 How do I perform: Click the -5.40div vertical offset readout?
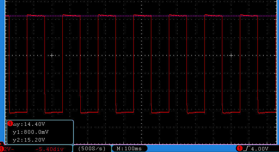point(49,149)
